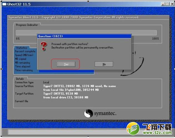Click the 'Target Partition' label

(24, 94)
